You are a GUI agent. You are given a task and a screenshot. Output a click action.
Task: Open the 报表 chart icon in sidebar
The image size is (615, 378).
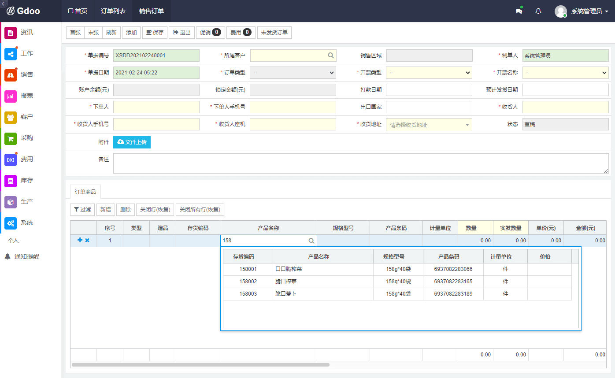(x=11, y=96)
